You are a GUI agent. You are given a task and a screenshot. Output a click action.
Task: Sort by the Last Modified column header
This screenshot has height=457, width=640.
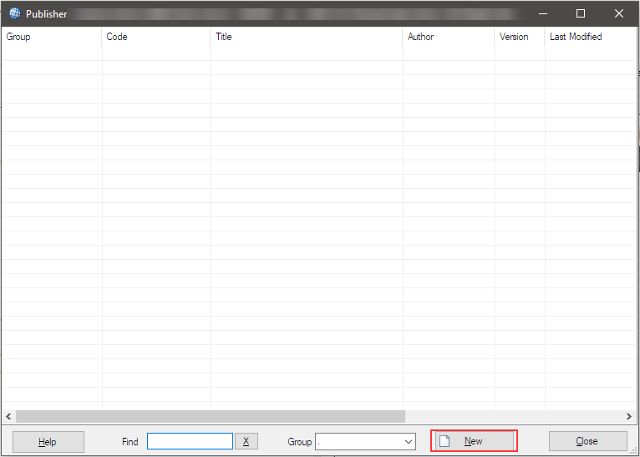pos(590,37)
